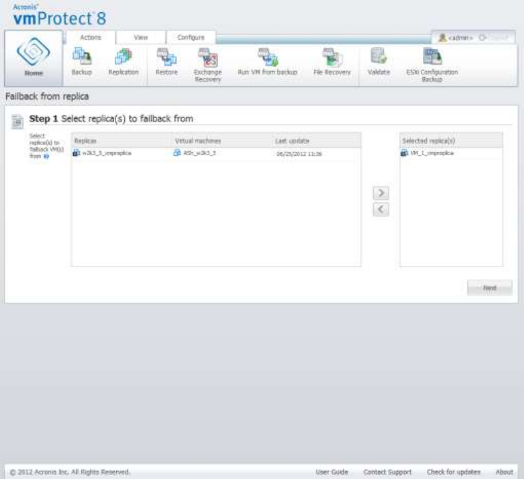Click the Selected replica(s) header

451,141
